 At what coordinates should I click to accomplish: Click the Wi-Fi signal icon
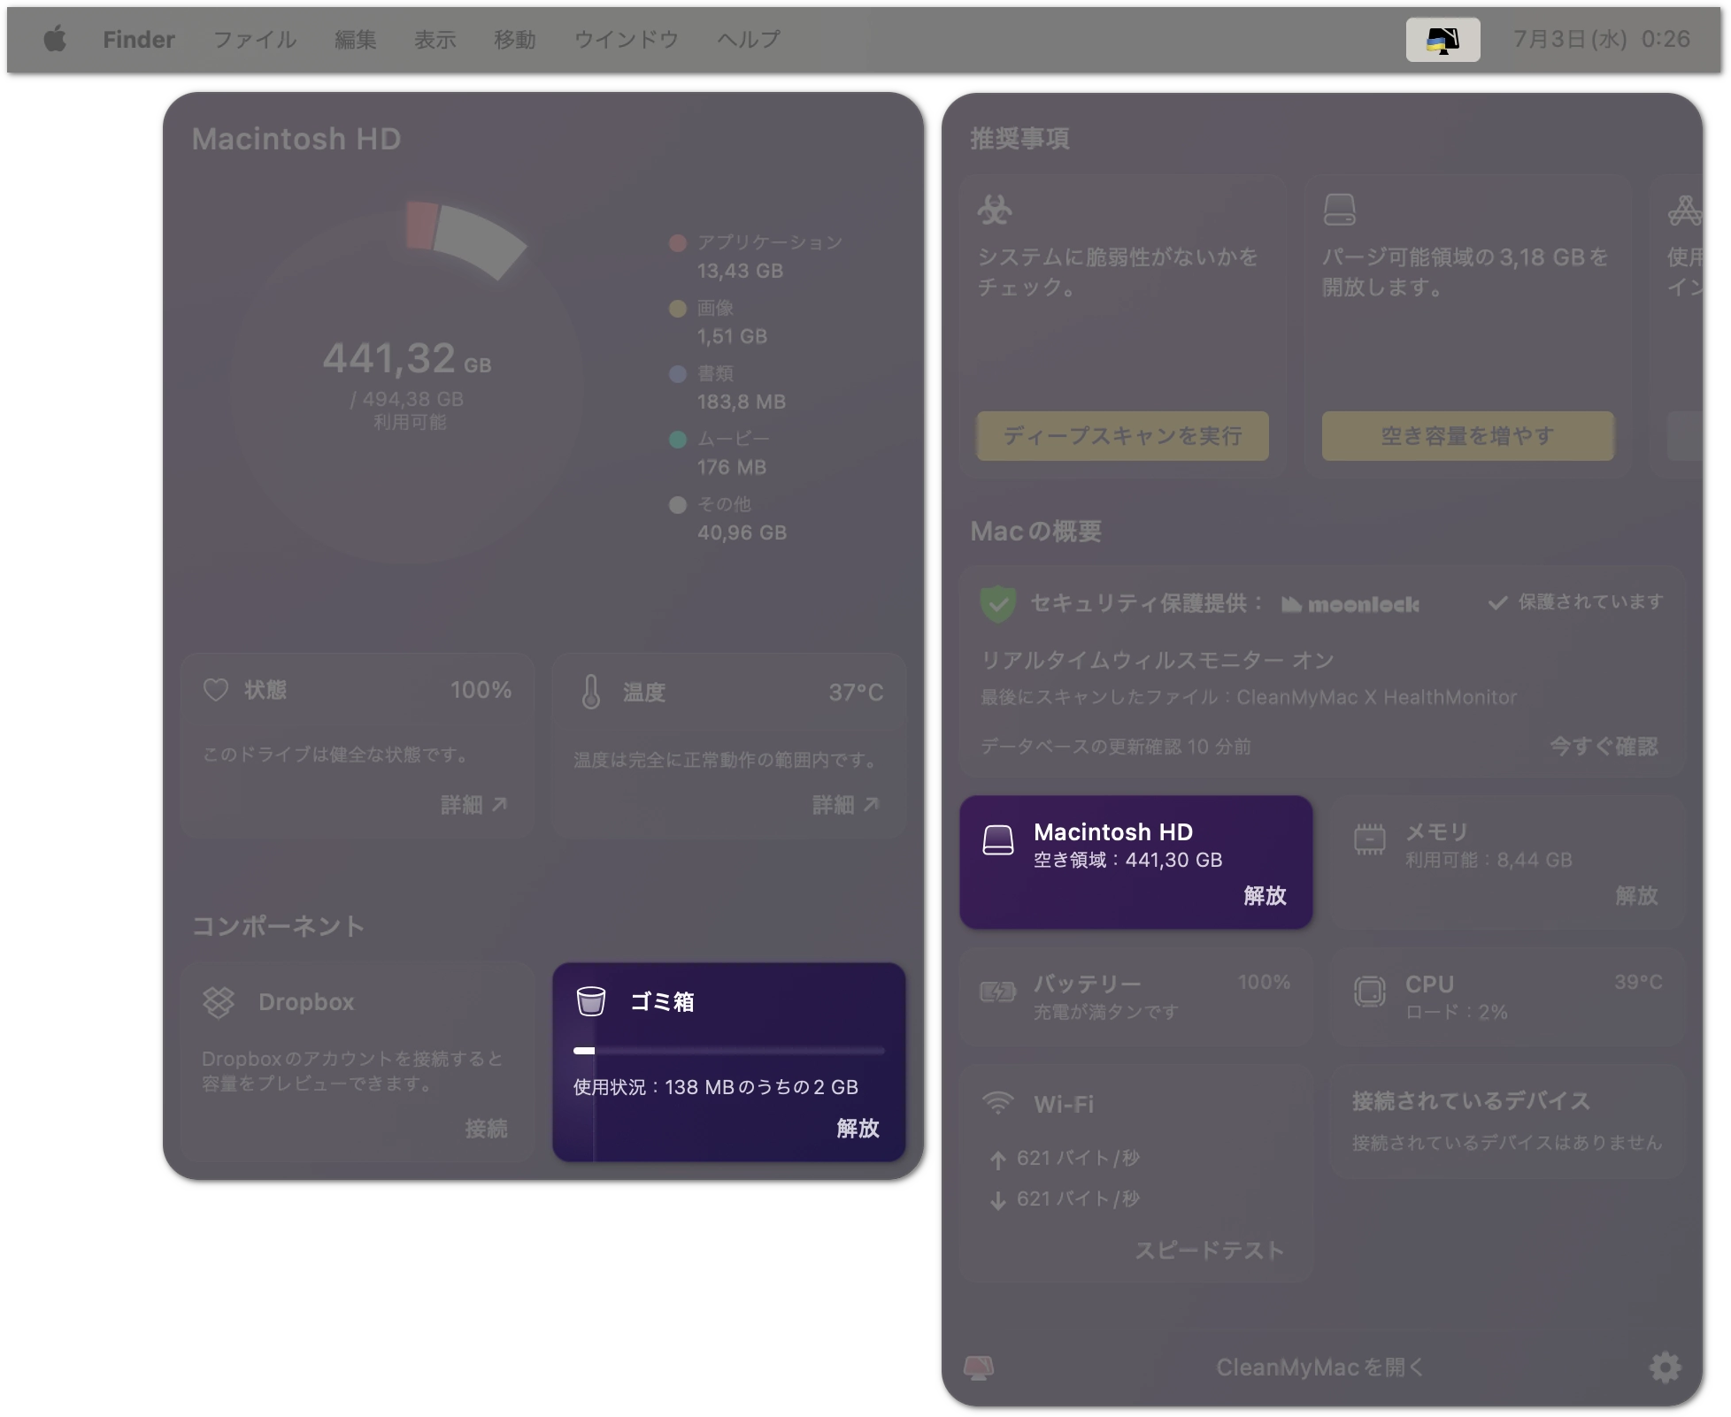click(x=998, y=1103)
